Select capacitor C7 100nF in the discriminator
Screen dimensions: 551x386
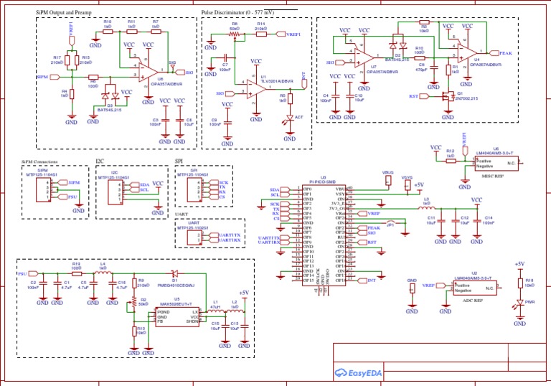click(225, 57)
